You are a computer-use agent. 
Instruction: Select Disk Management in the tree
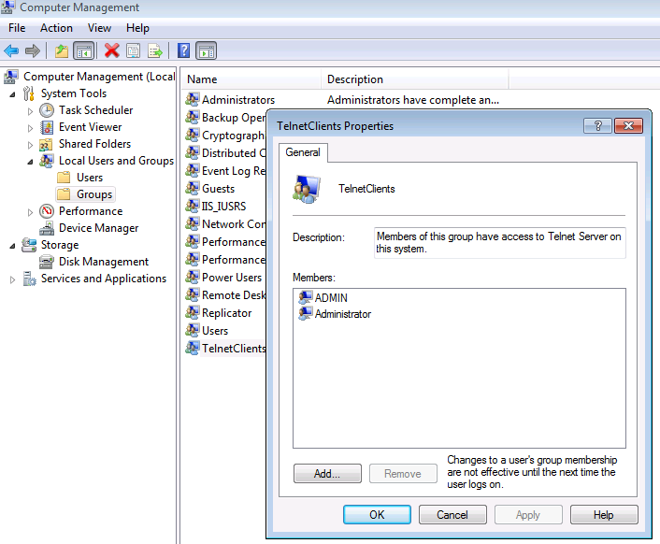coord(103,262)
